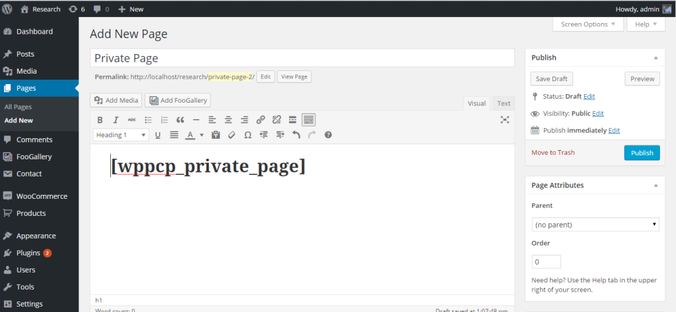Enable distraction-free writing mode
676x312 pixels.
tap(505, 120)
